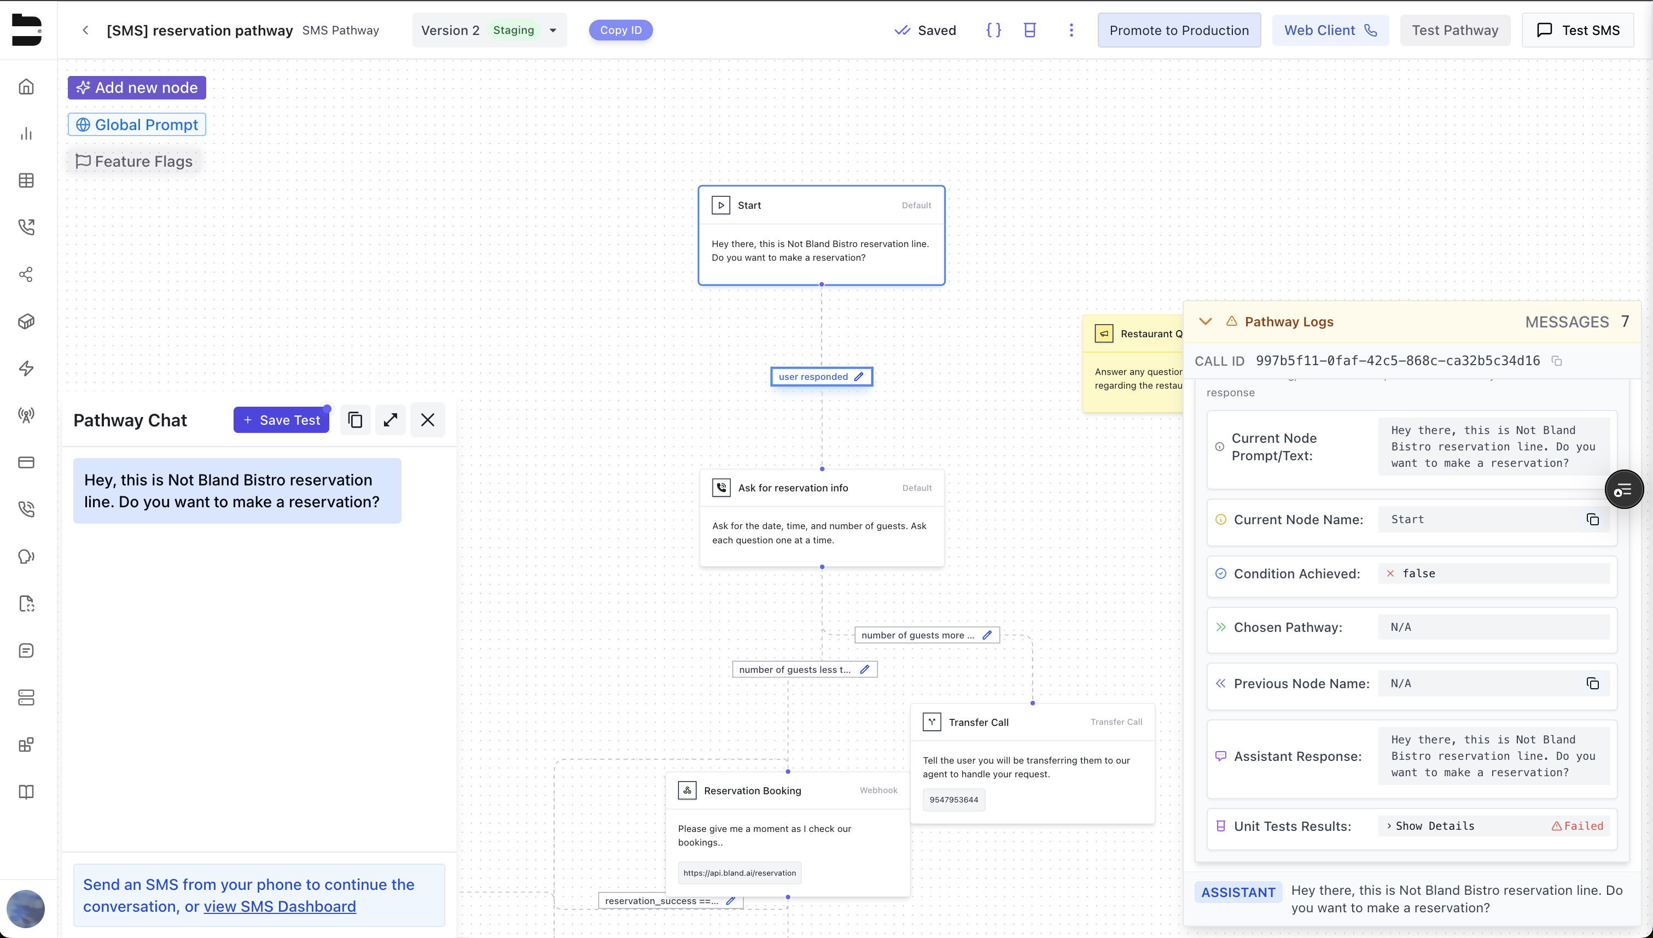The height and width of the screenshot is (938, 1653).
Task: Open the message note icon in sidebar
Action: click(26, 650)
